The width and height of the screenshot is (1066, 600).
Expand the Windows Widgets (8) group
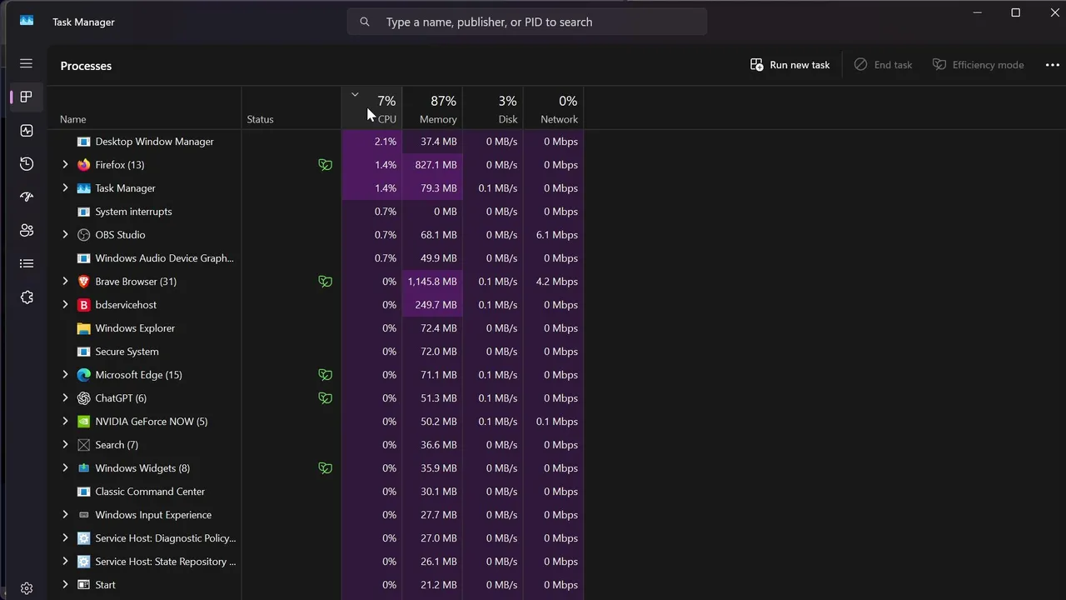pyautogui.click(x=65, y=468)
